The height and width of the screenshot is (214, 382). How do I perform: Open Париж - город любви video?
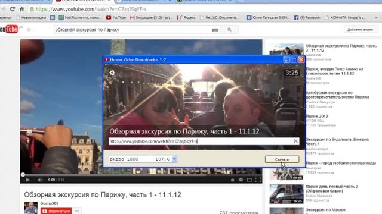[341, 163]
